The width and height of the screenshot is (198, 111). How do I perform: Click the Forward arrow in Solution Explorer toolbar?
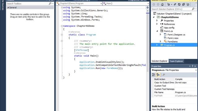pos(158,5)
